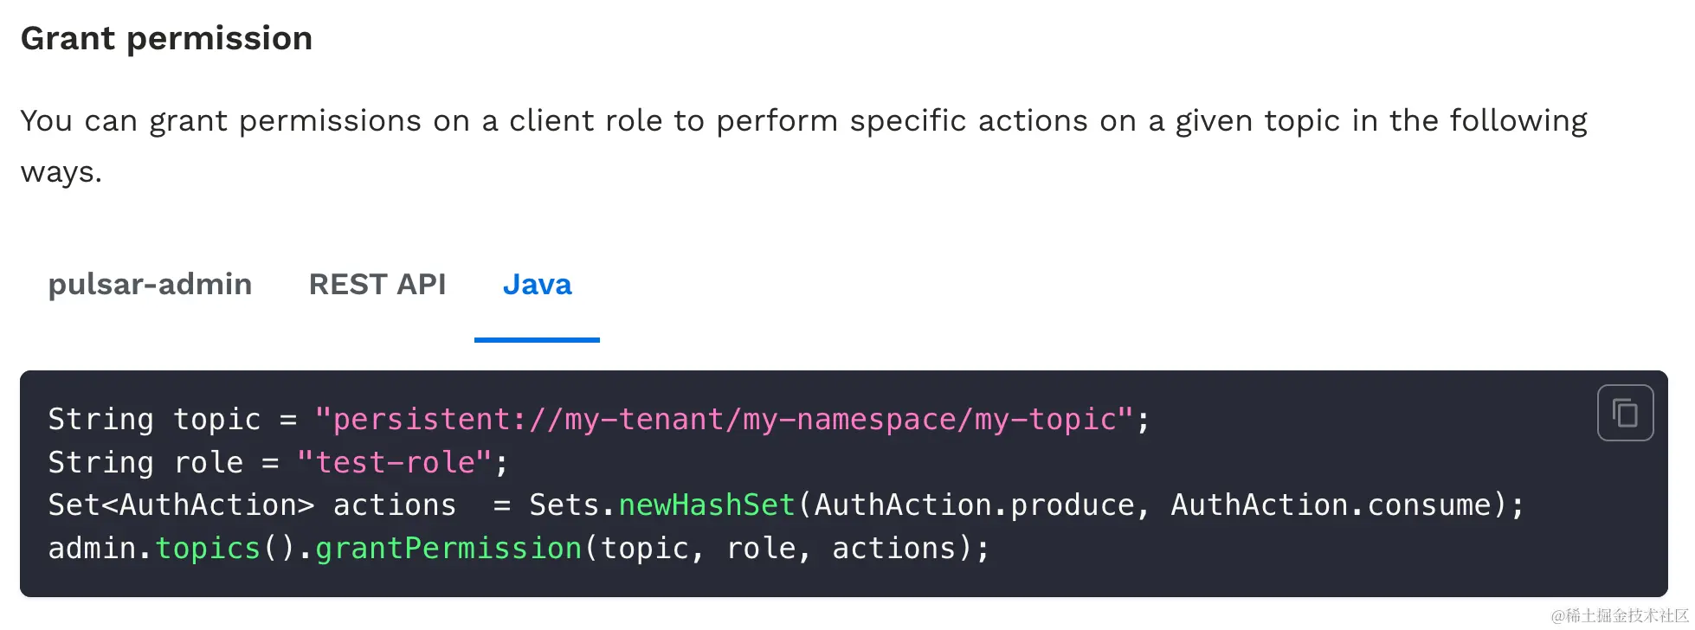Click the String keyword before topic
1695x630 pixels.
pyautogui.click(x=100, y=420)
